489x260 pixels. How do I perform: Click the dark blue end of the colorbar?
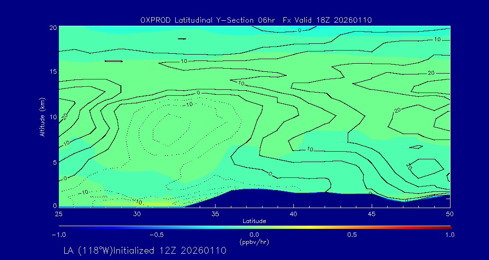(62, 227)
